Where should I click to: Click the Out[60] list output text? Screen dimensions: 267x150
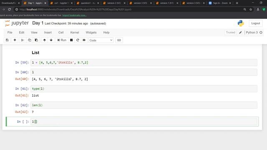pos(60,79)
